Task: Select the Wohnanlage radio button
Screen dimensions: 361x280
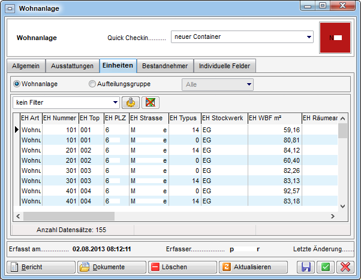Action: (17, 84)
